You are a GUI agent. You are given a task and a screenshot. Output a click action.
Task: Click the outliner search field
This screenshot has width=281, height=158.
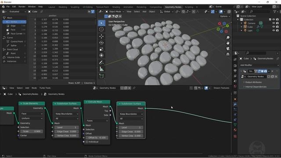coord(259,12)
